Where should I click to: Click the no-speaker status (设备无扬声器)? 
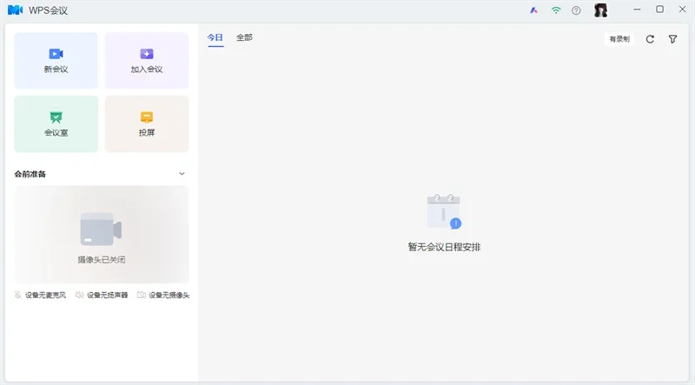click(x=102, y=295)
